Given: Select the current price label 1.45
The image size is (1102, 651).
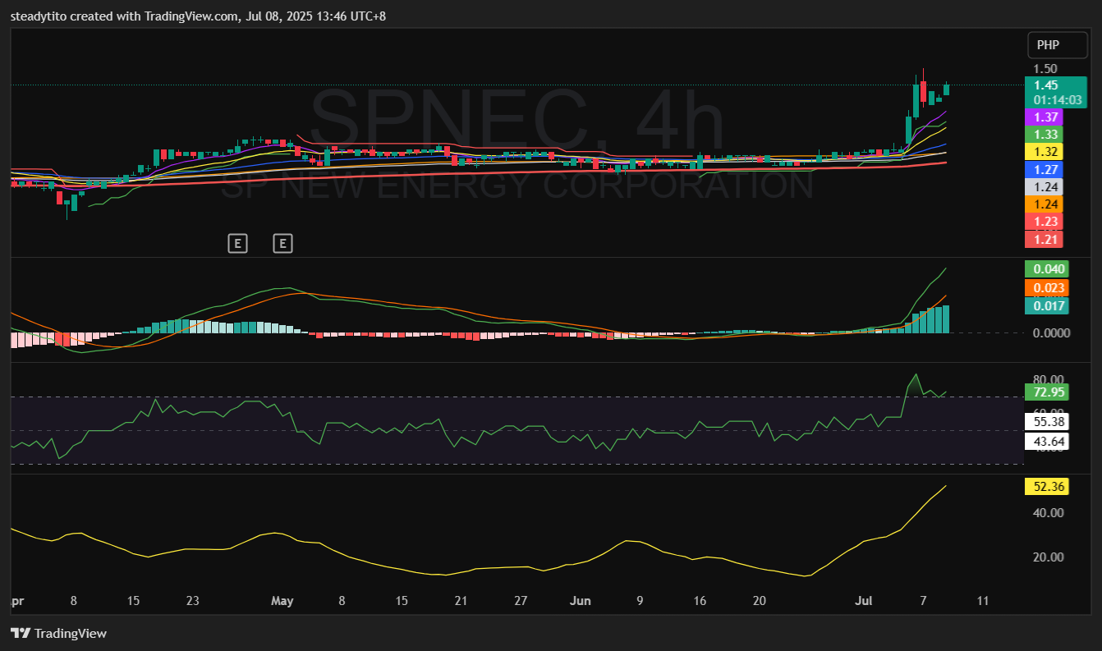Looking at the screenshot, I should [1045, 85].
